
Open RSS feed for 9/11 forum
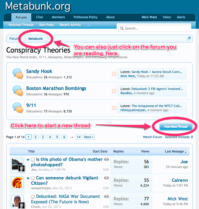coord(114,108)
